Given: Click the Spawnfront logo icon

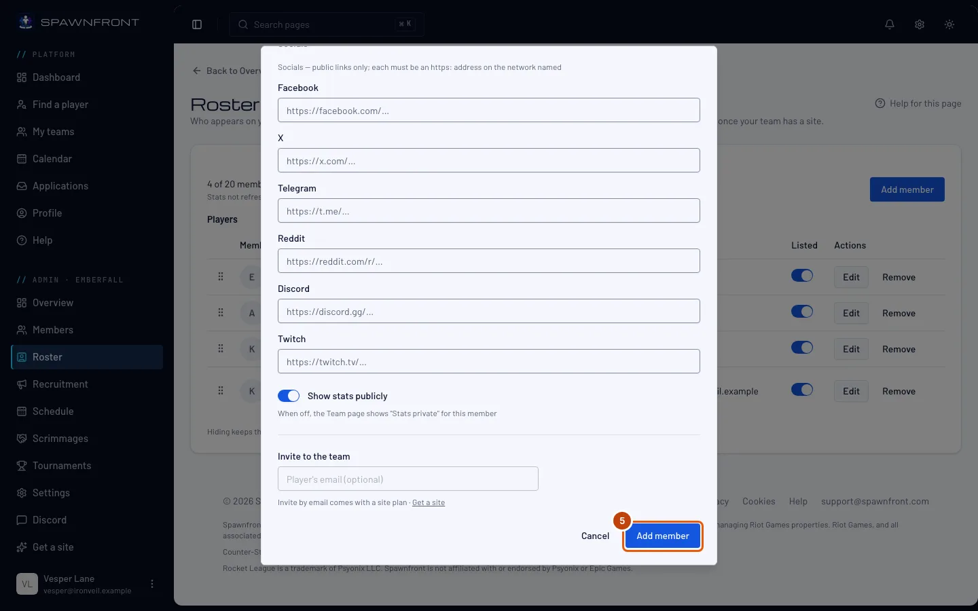Looking at the screenshot, I should click(x=26, y=22).
